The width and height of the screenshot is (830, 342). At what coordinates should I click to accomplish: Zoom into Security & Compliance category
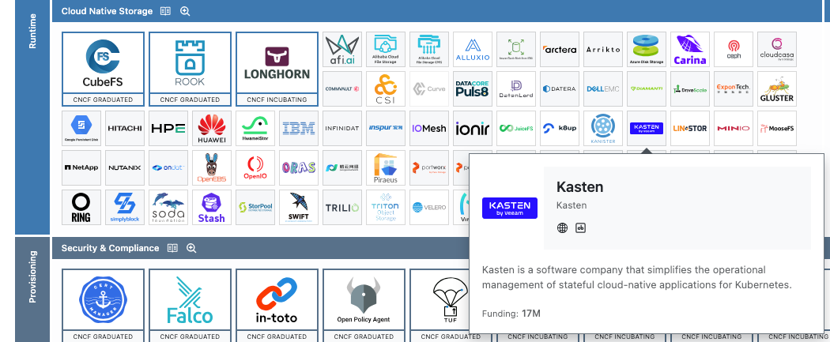pyautogui.click(x=191, y=248)
